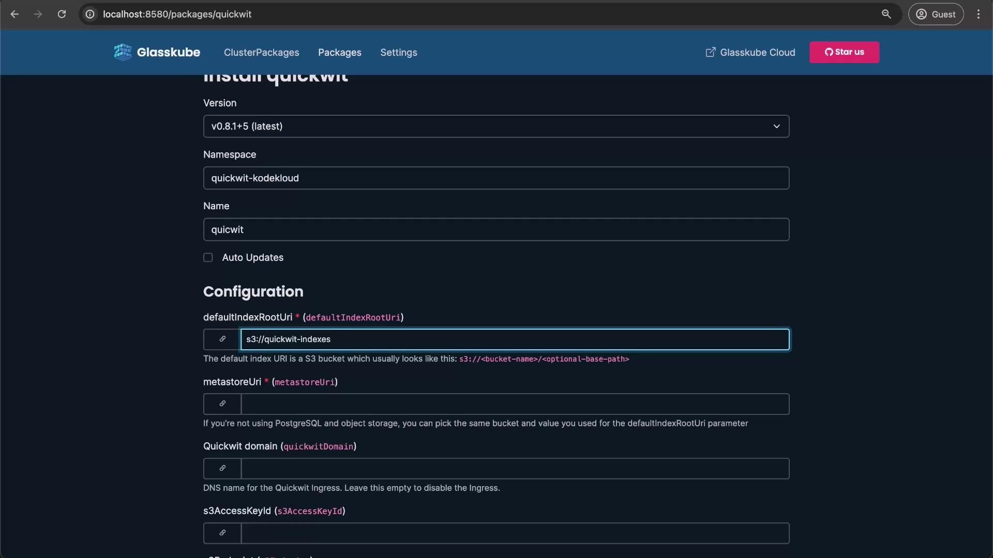Click the Auto Updates label text
The height and width of the screenshot is (558, 993).
pos(252,257)
